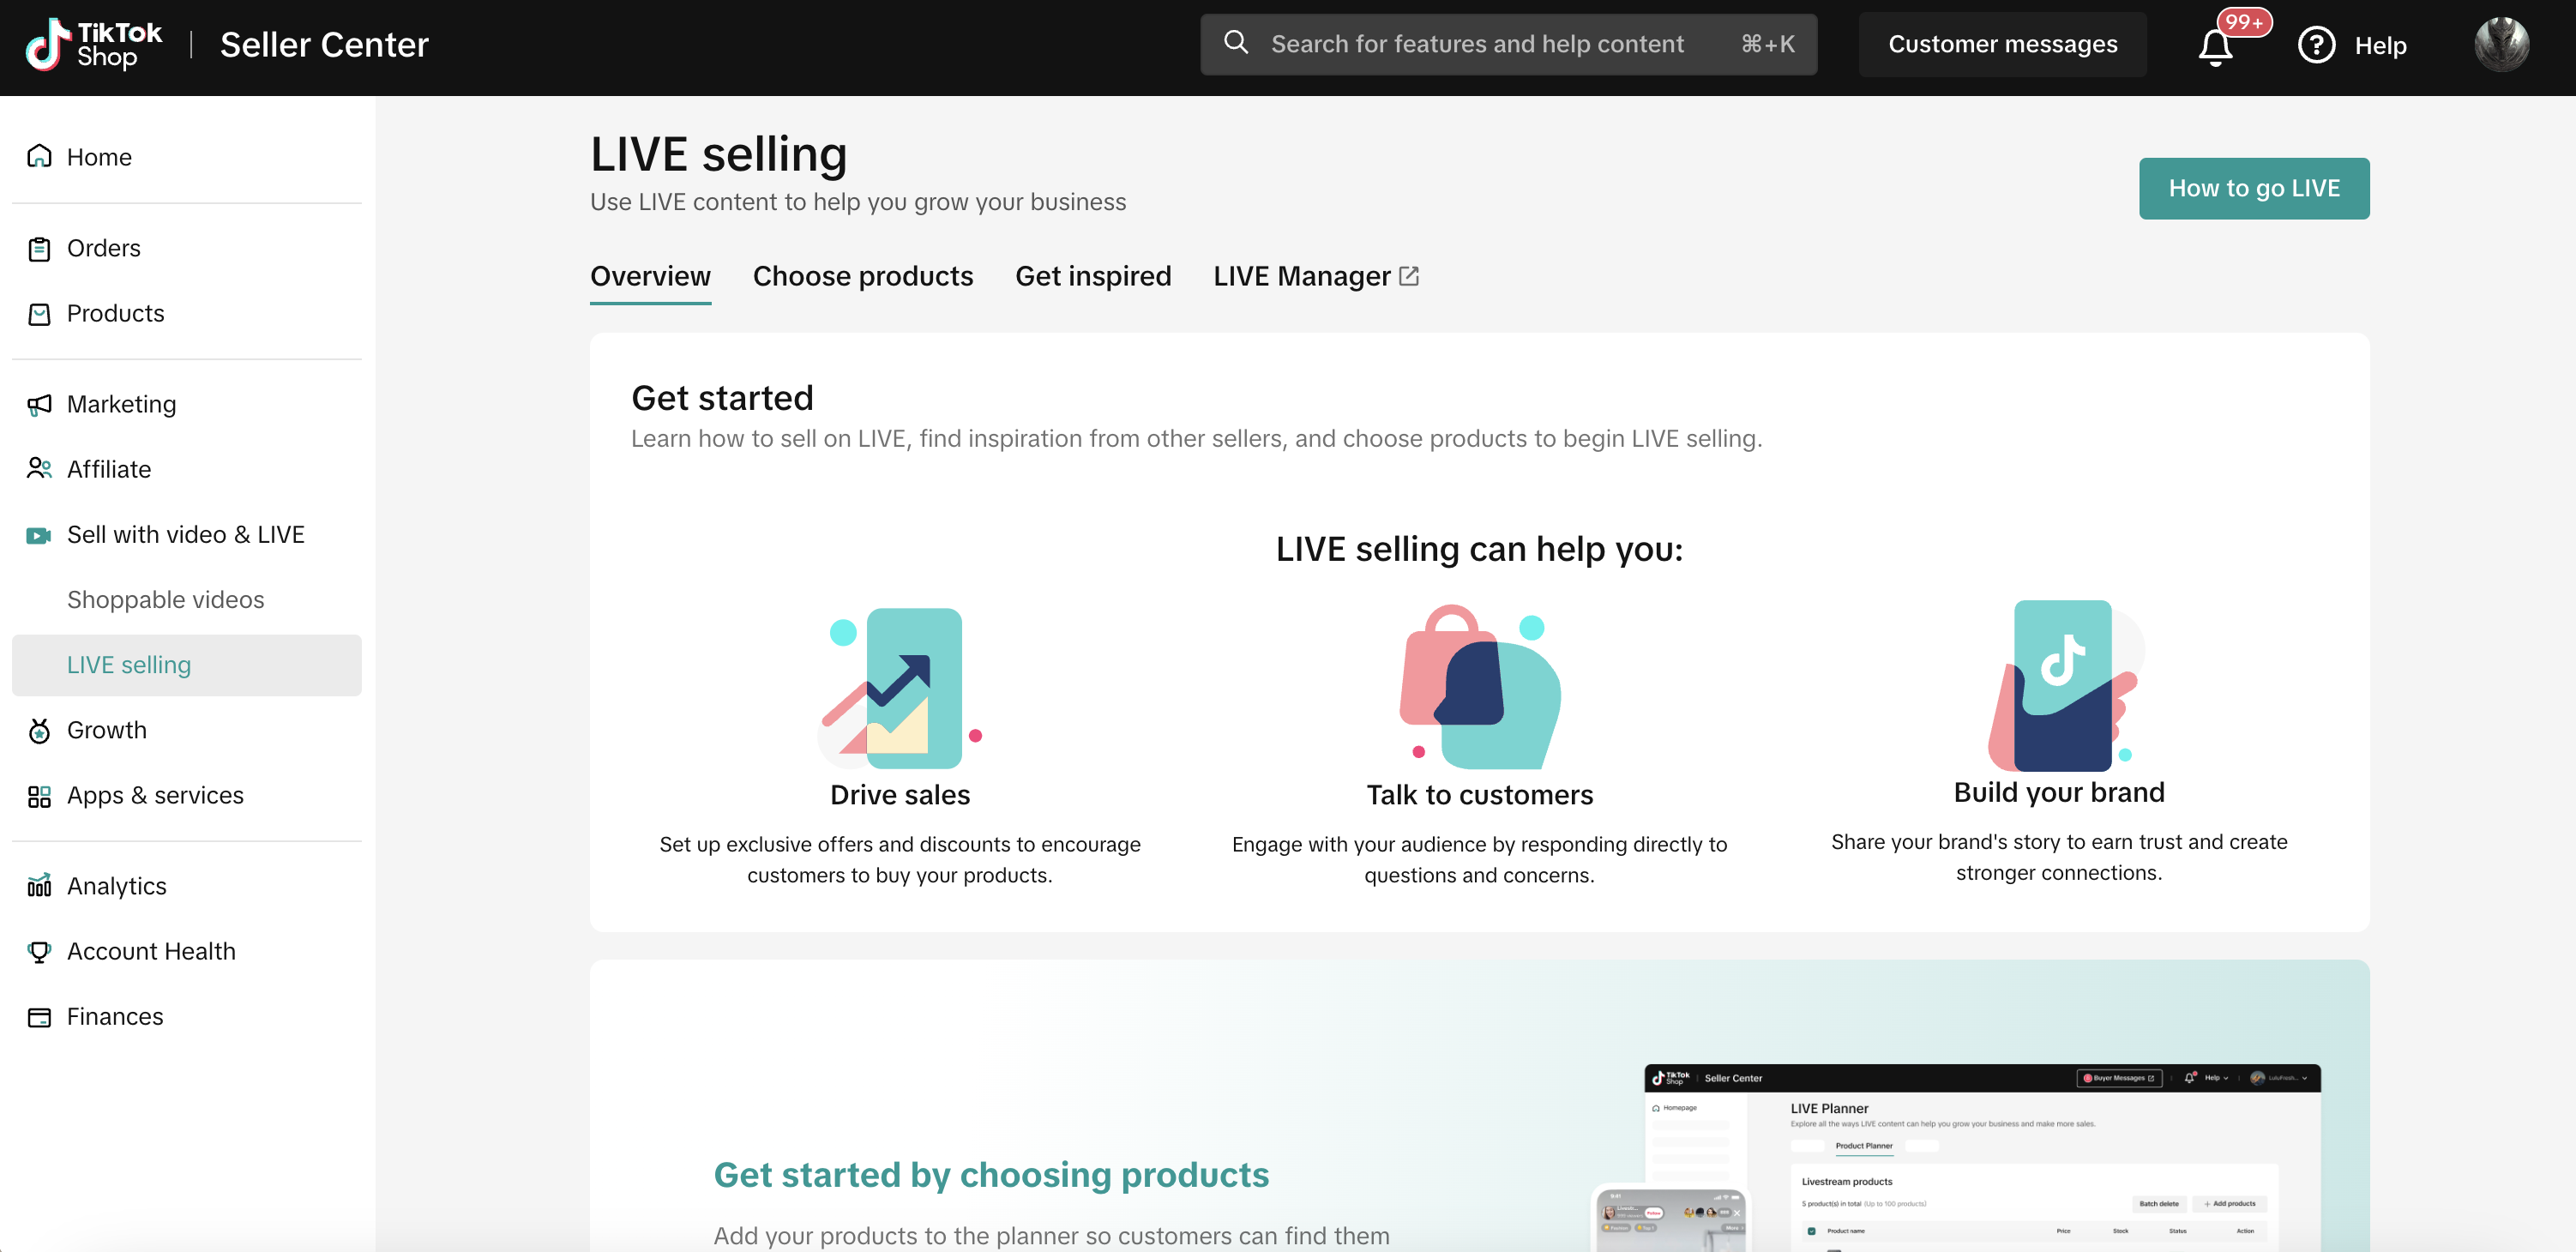Expand the Orders menu
The height and width of the screenshot is (1252, 2576).
(x=104, y=248)
